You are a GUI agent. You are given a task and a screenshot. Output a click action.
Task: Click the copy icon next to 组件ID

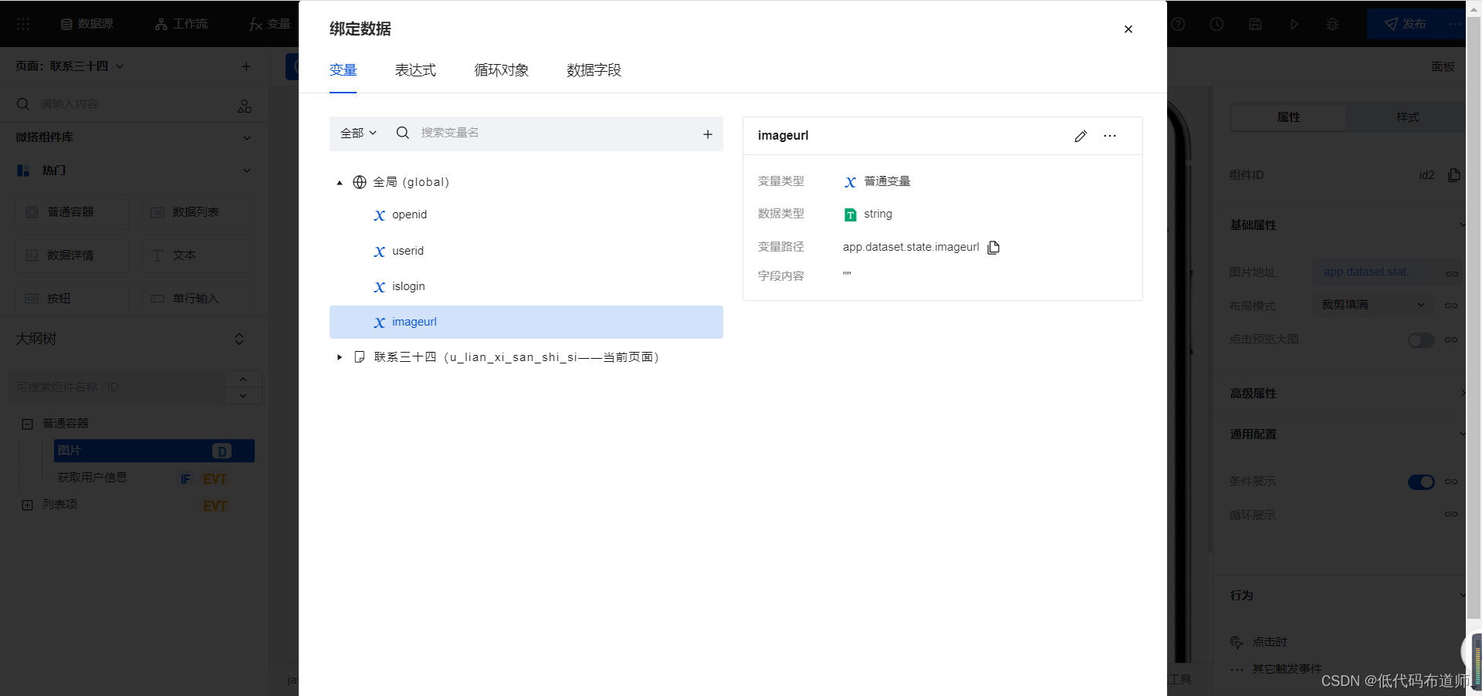(x=1454, y=175)
